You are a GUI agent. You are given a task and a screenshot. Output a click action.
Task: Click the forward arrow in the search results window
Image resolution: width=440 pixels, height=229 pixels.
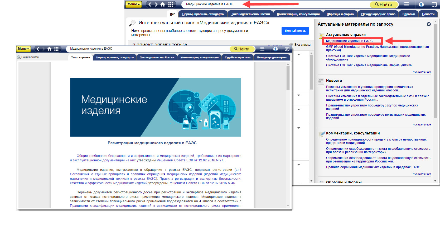pyautogui.click(x=156, y=4)
